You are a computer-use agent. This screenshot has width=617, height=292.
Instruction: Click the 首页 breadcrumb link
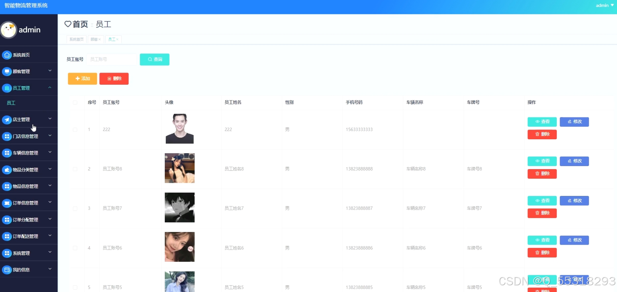coord(80,24)
